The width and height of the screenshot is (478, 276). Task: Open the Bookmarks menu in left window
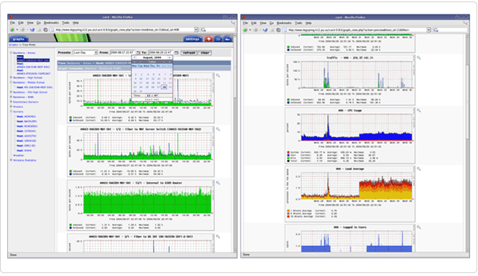pos(51,23)
